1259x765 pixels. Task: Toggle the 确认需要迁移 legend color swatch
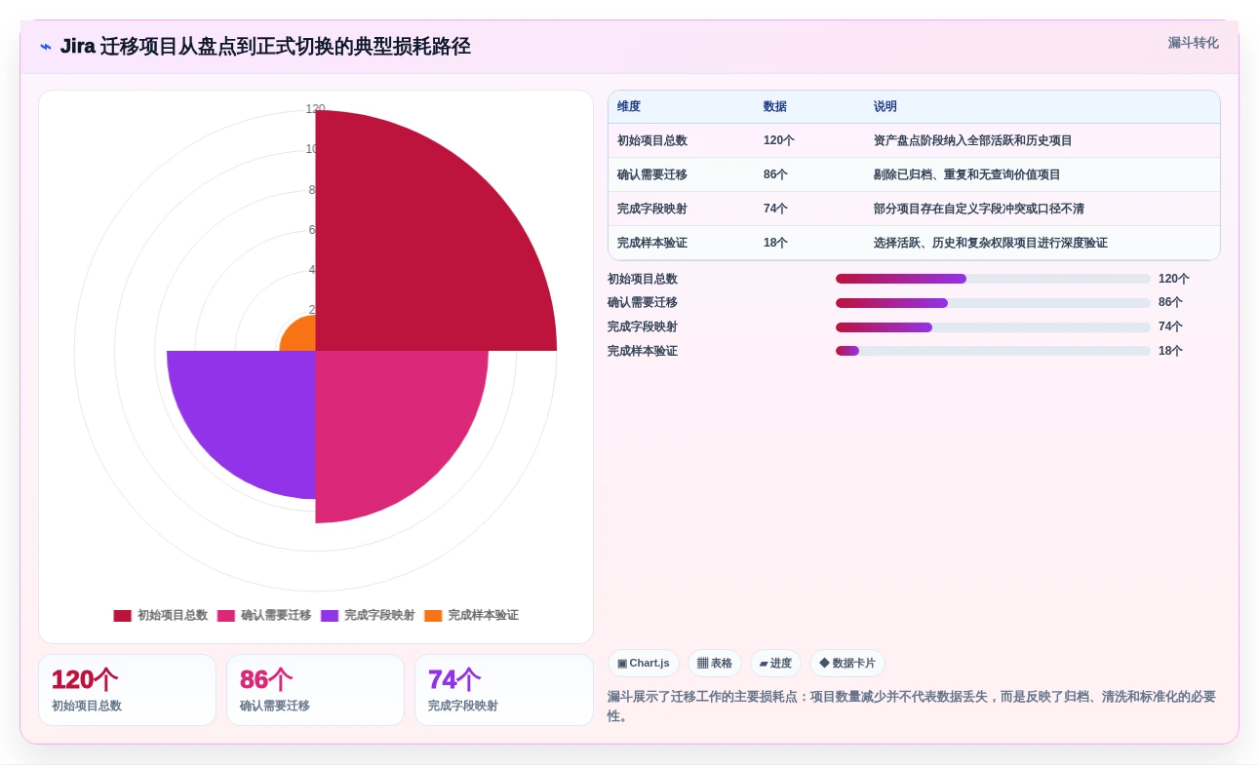pos(225,616)
